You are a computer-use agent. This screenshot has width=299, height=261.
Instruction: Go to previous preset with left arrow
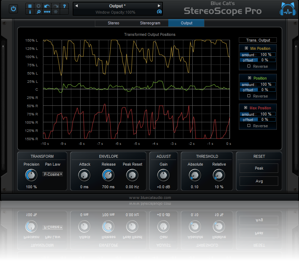pos(77,6)
